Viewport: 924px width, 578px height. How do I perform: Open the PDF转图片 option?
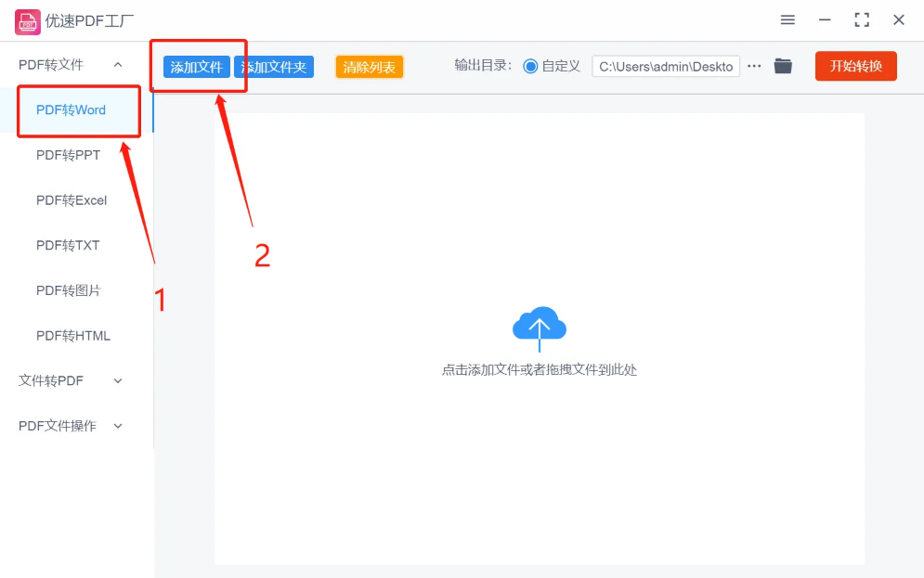68,291
